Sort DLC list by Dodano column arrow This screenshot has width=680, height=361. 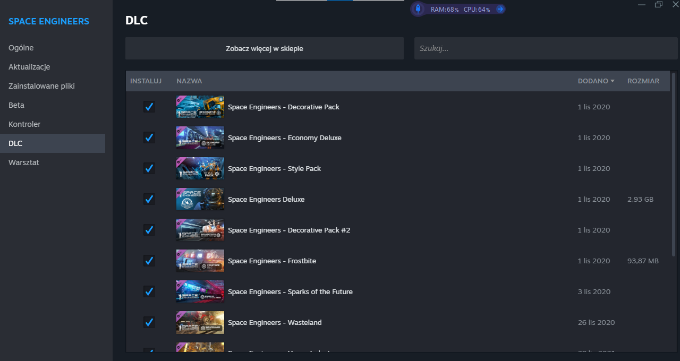pos(613,81)
